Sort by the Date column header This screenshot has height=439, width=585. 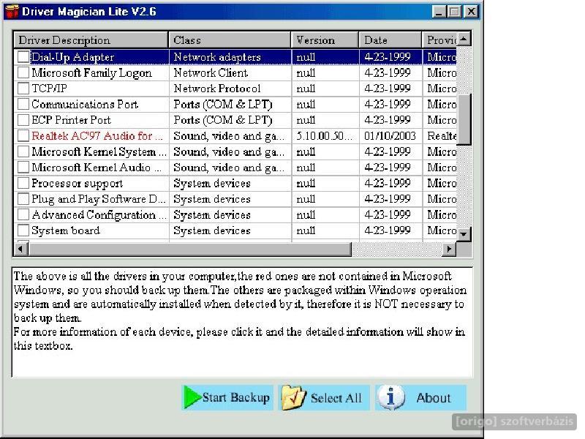[390, 40]
